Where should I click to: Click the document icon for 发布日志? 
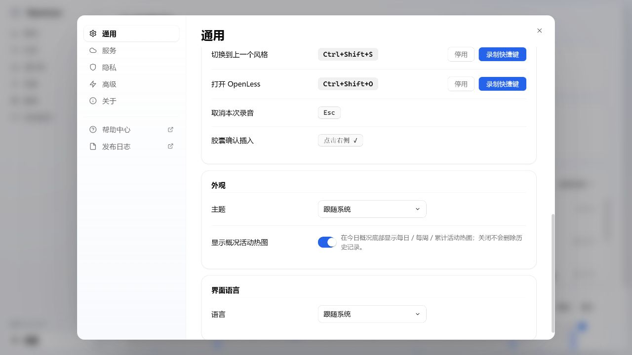93,146
